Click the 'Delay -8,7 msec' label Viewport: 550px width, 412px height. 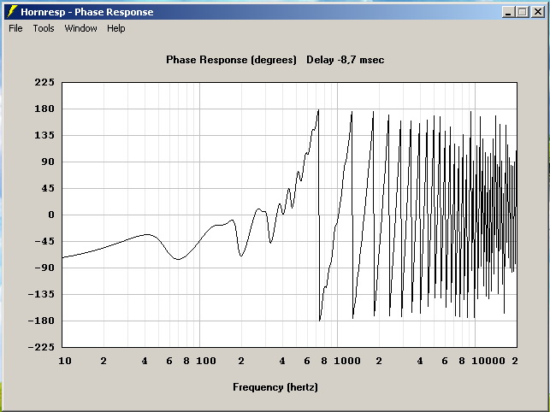346,60
